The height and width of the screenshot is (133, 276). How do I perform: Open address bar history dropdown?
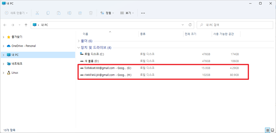coord(183,25)
